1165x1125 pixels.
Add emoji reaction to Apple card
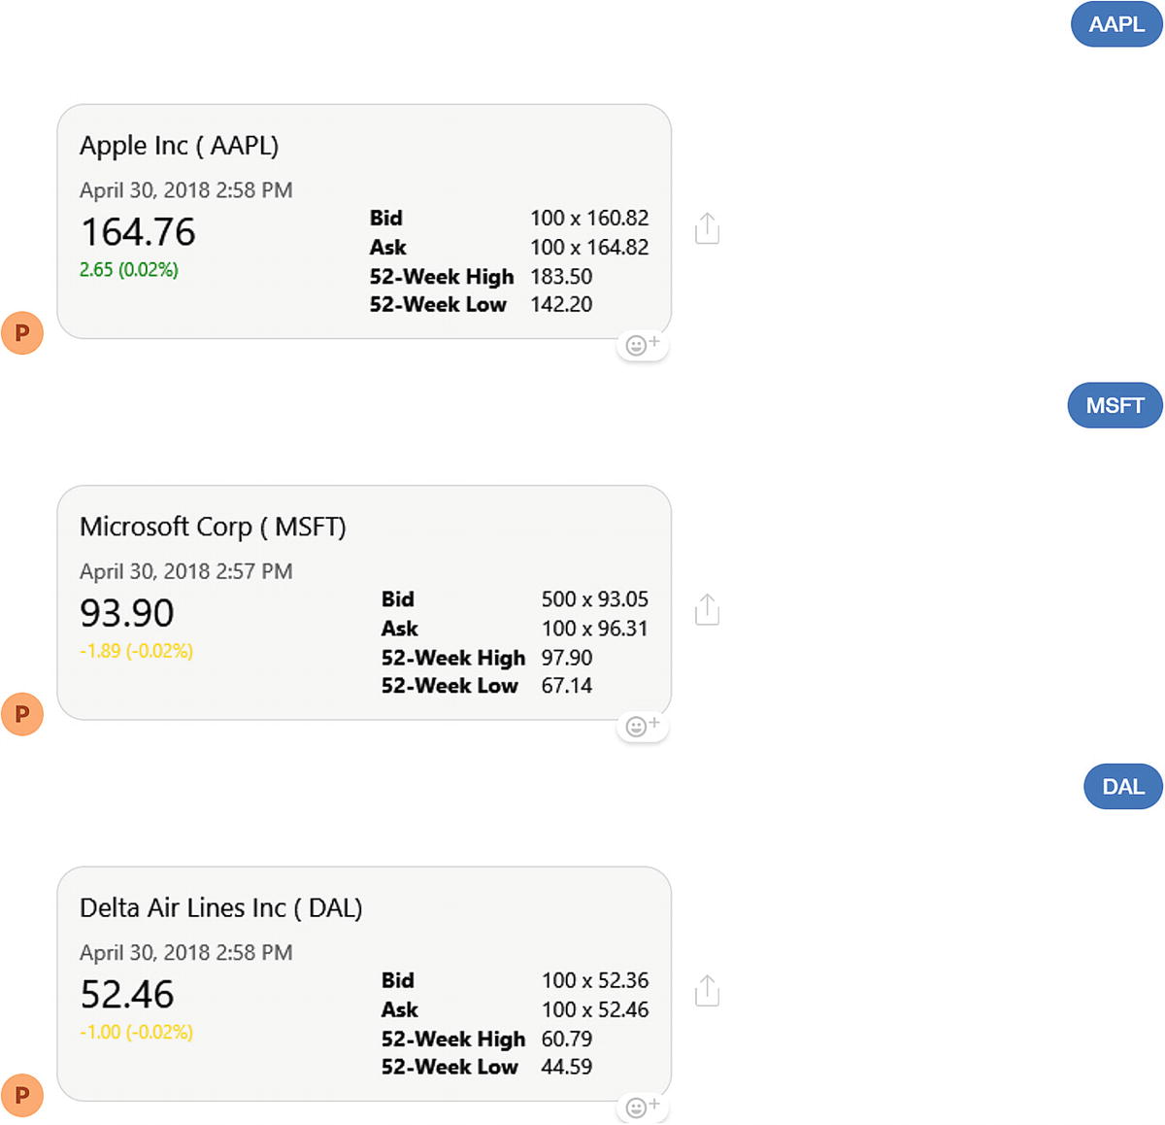(642, 345)
